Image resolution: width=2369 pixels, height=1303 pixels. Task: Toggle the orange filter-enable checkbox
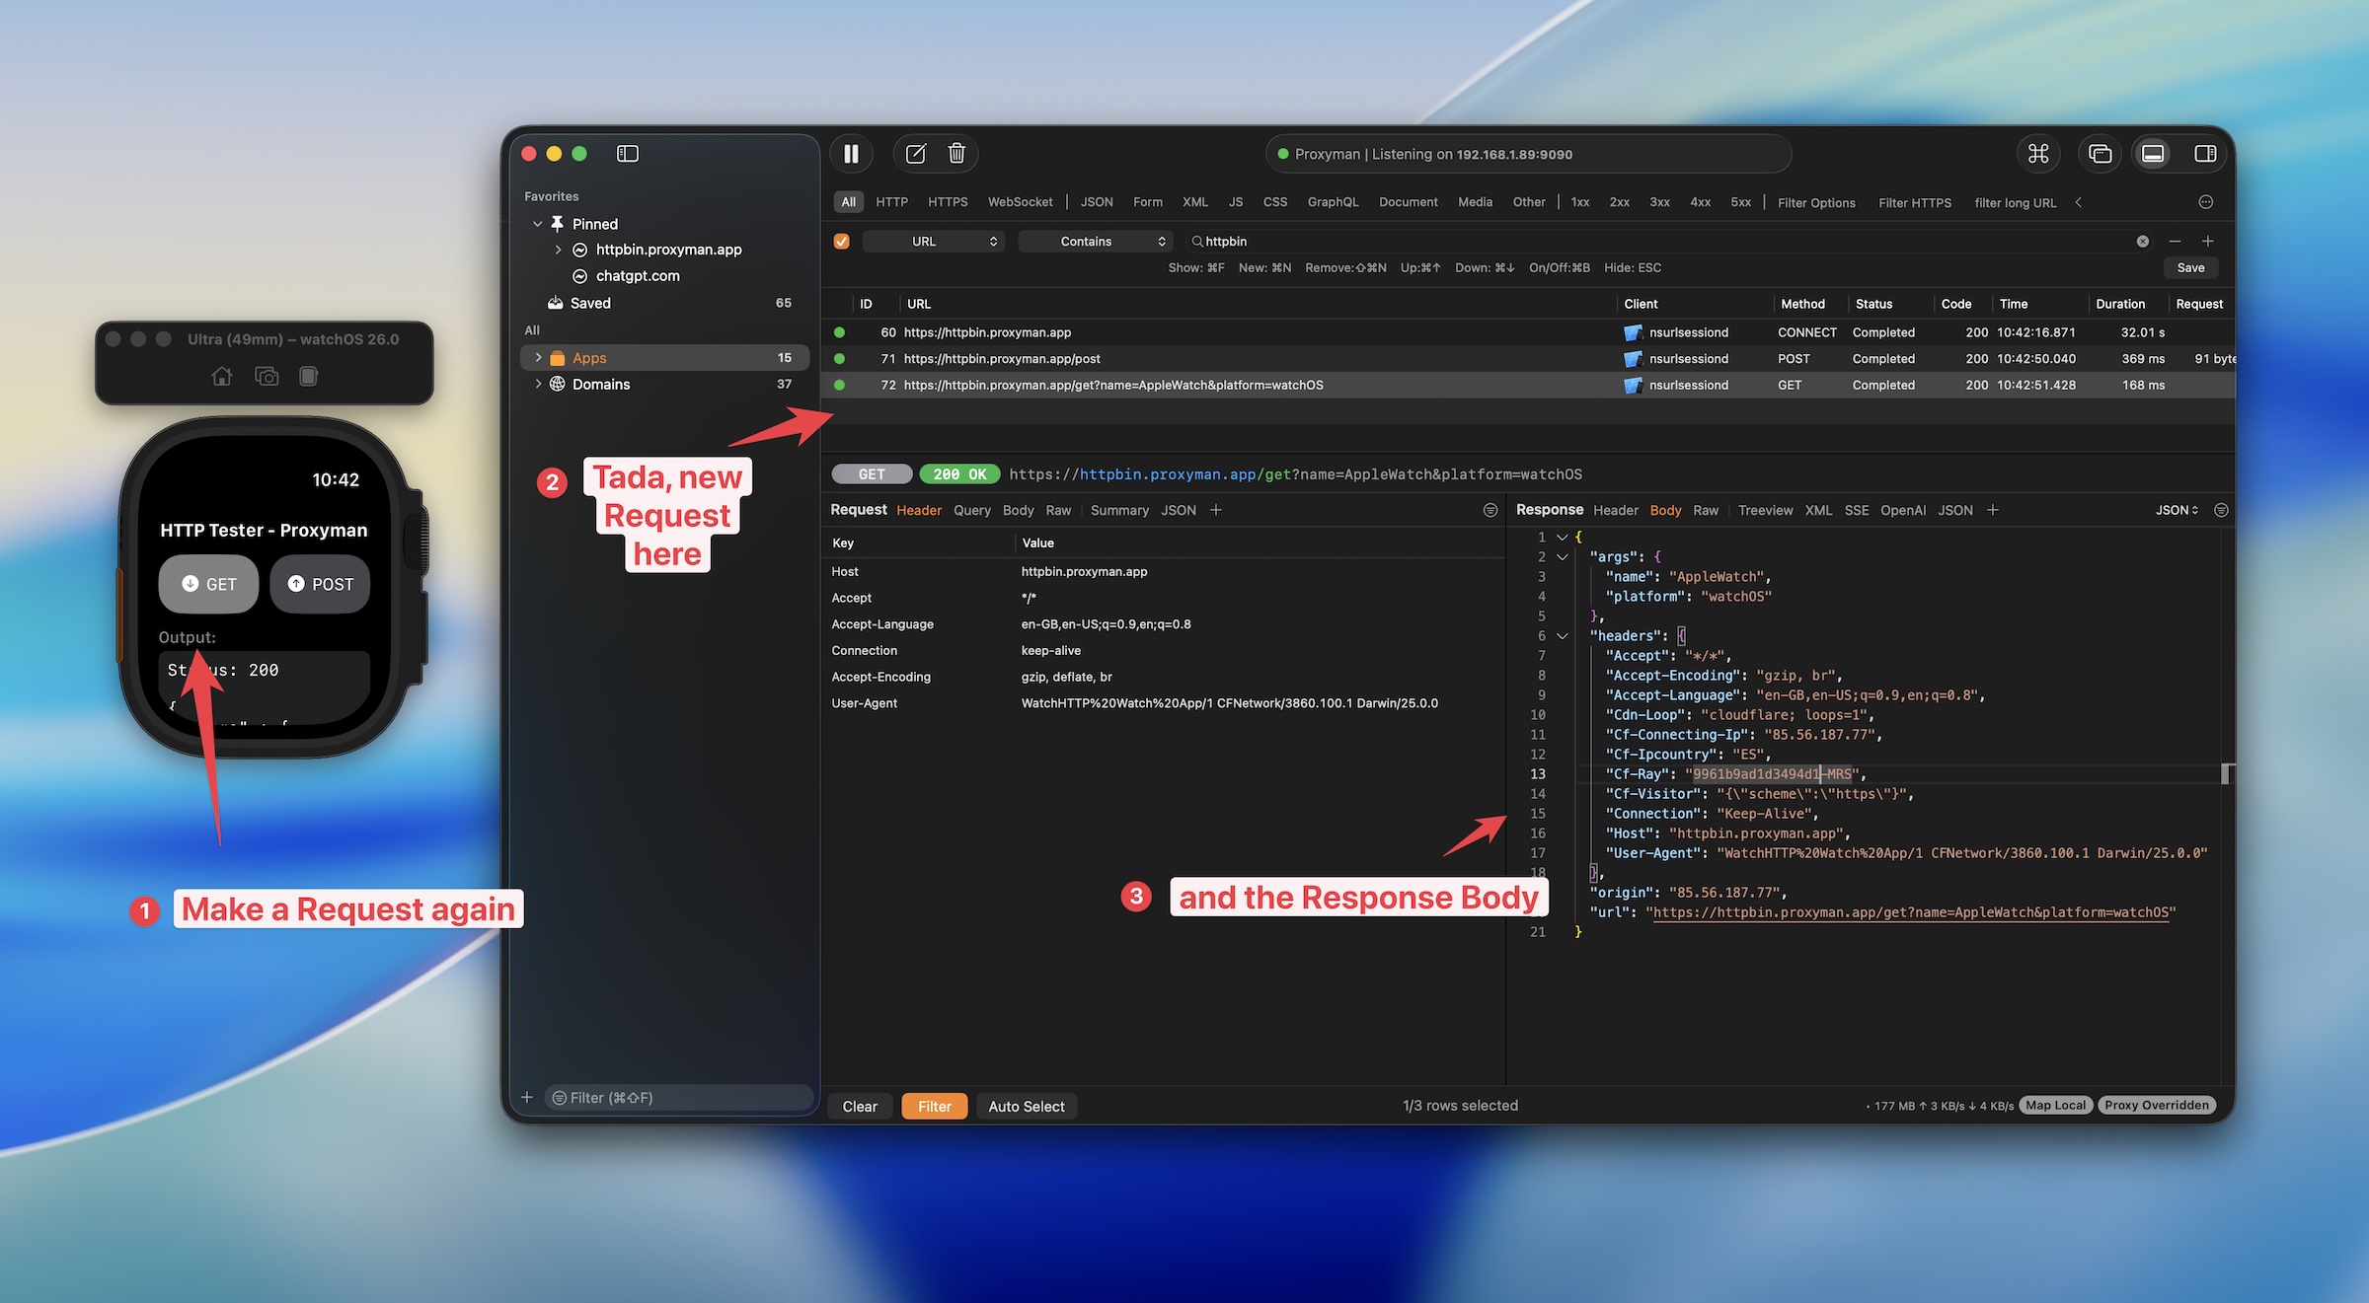tap(842, 241)
